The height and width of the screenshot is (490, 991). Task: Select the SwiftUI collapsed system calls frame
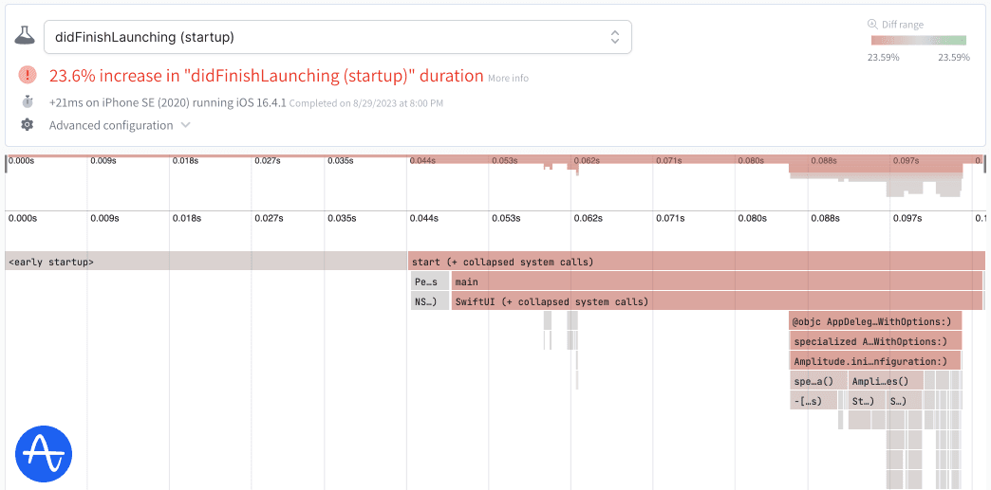[717, 302]
